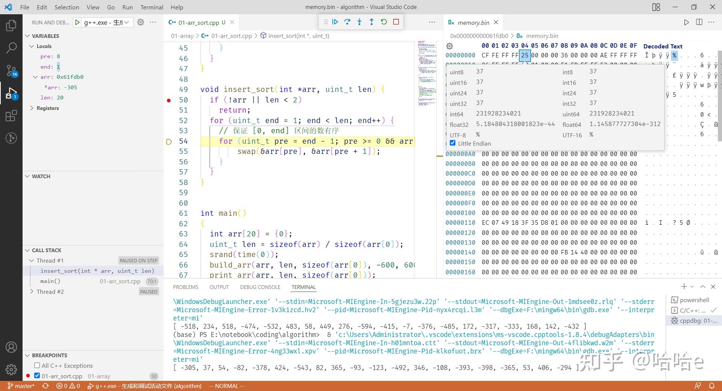Image resolution: width=722 pixels, height=391 pixels.
Task: Toggle the Little Endian checkbox
Action: pyautogui.click(x=452, y=143)
